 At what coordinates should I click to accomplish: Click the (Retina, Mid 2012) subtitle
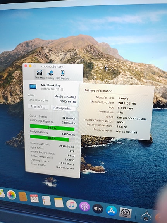tap(52, 89)
